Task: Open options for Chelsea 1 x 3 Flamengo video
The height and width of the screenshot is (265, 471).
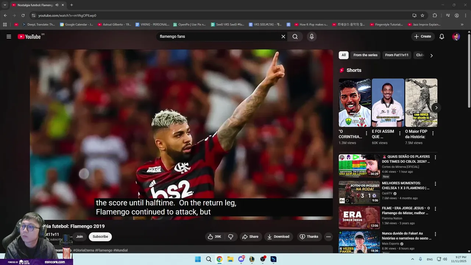Action: point(435,184)
